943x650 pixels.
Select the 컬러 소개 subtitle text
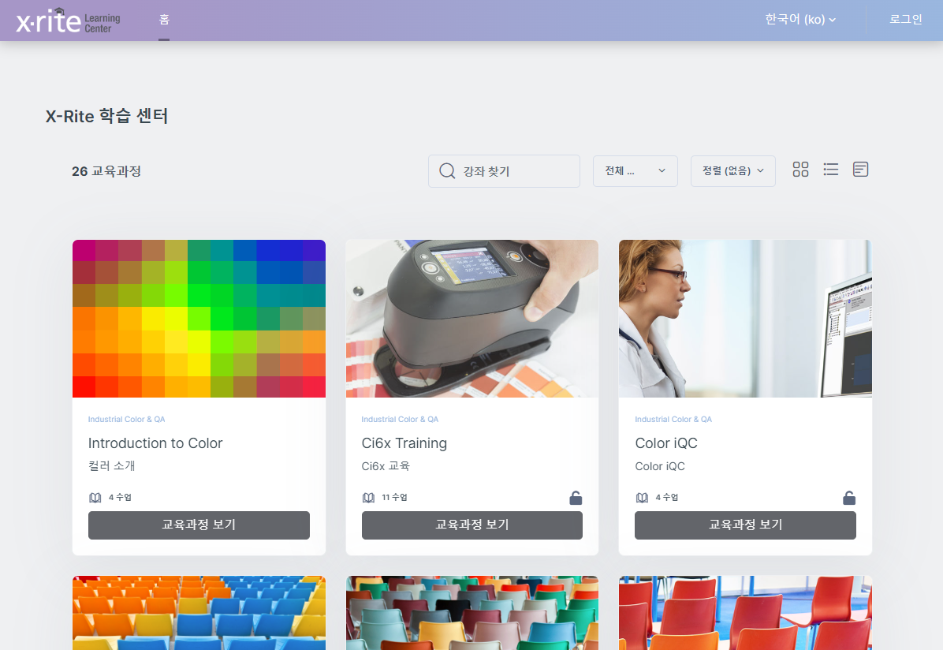coord(112,466)
